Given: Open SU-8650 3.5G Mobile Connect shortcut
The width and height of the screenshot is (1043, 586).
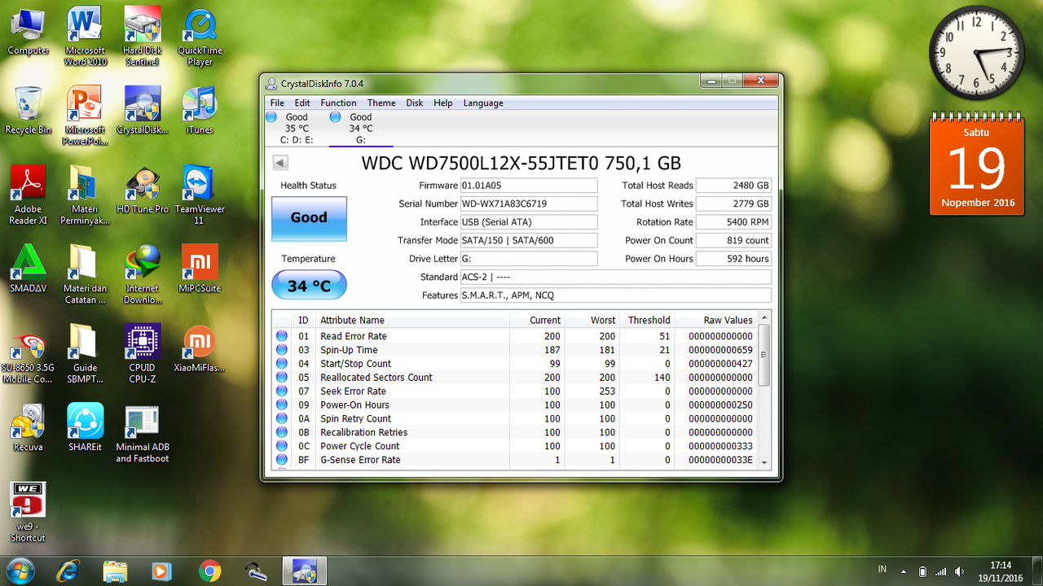Looking at the screenshot, I should [29, 355].
